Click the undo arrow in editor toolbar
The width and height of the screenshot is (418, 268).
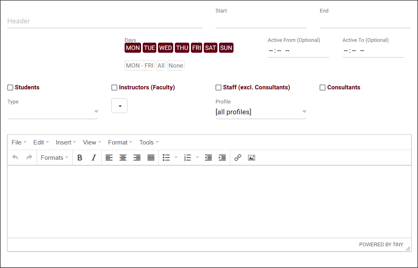(x=15, y=158)
